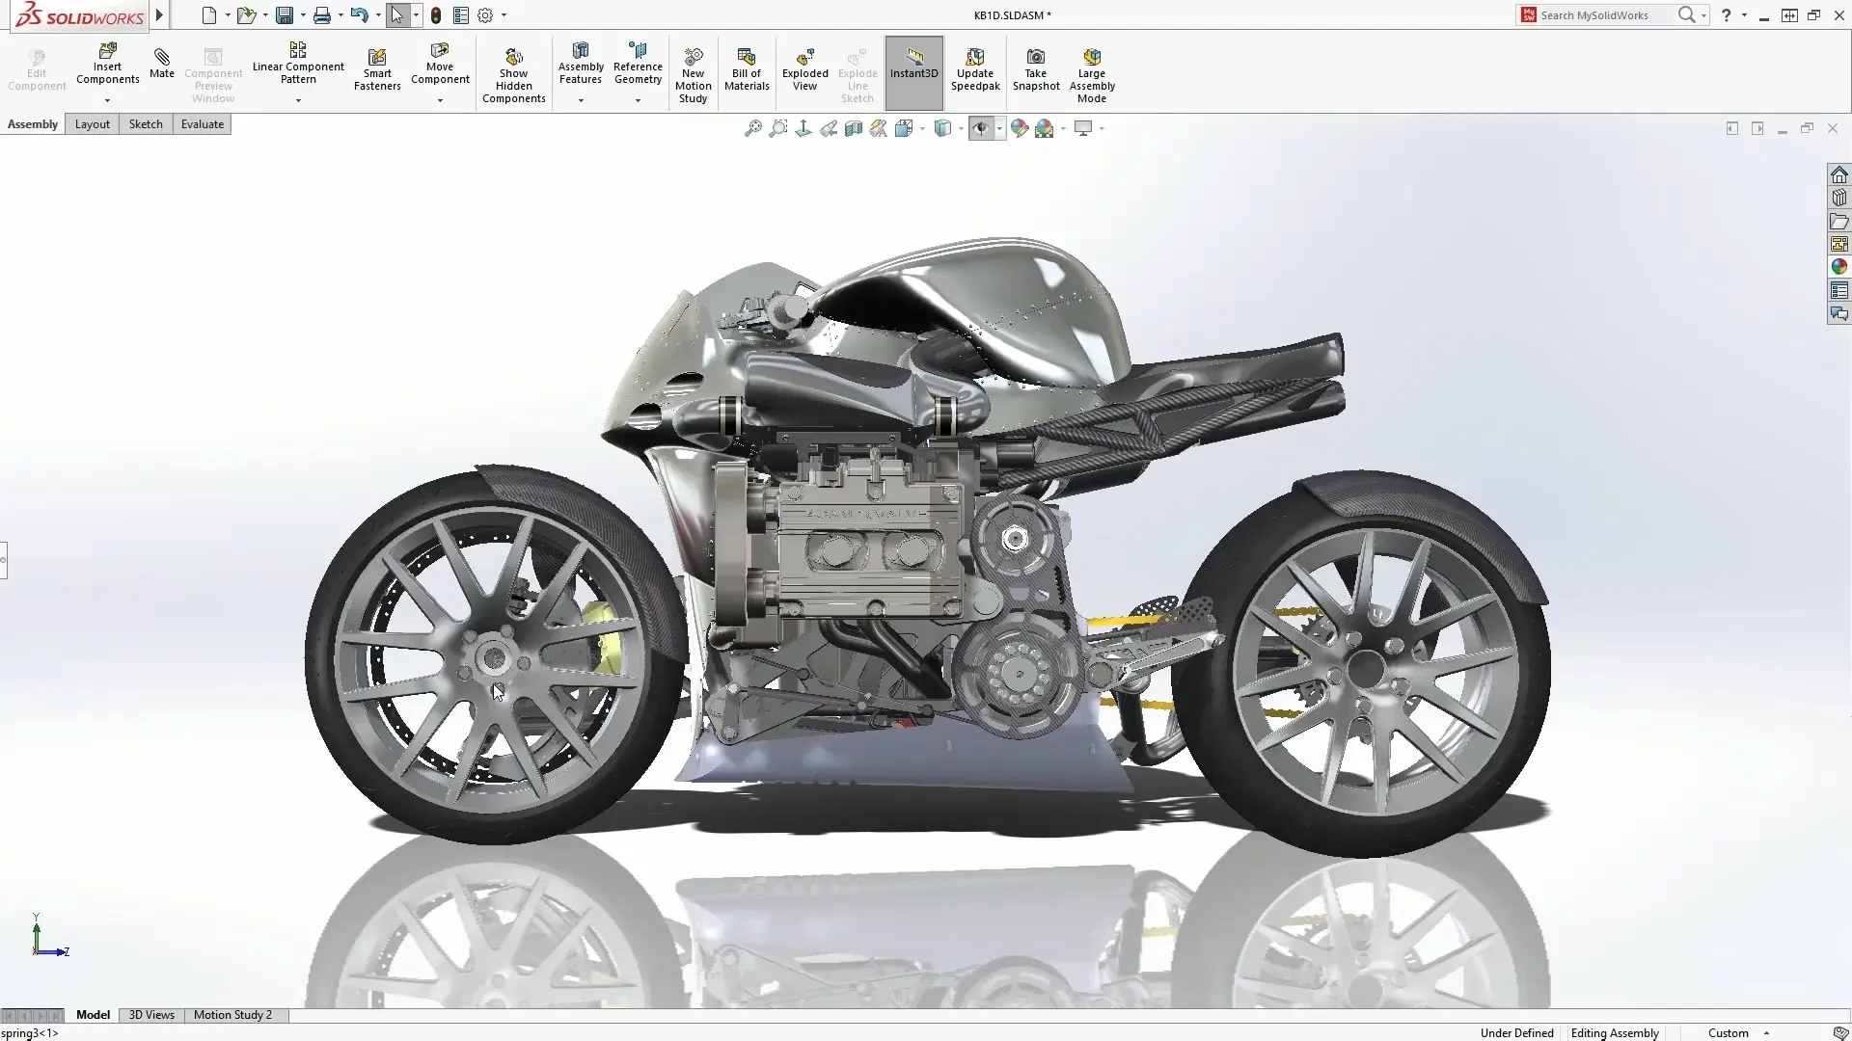The height and width of the screenshot is (1041, 1852).
Task: Toggle the Hide/Show Items eye
Action: pos(981,128)
